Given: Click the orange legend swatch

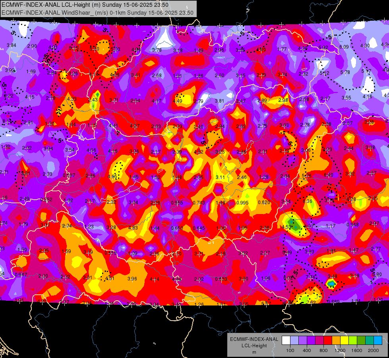Looking at the screenshot, I should click(x=336, y=340).
